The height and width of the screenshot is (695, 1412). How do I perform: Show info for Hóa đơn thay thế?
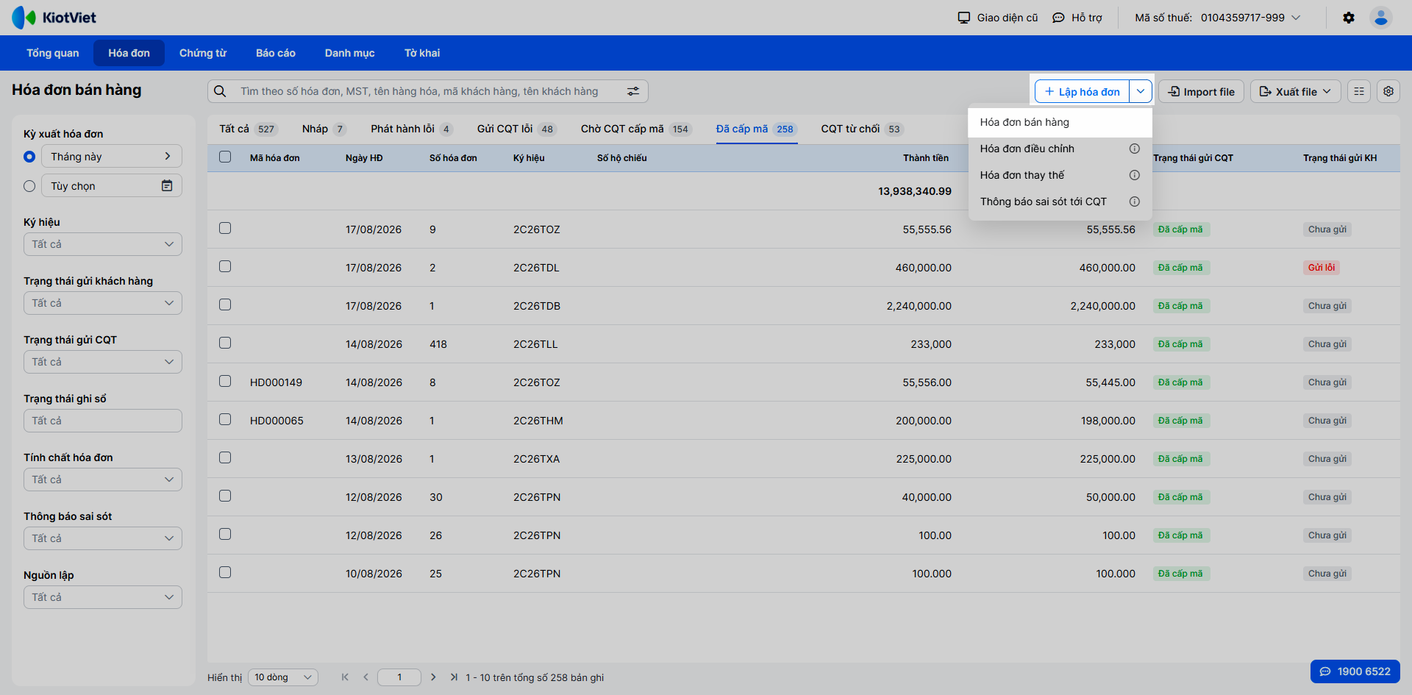pos(1135,175)
